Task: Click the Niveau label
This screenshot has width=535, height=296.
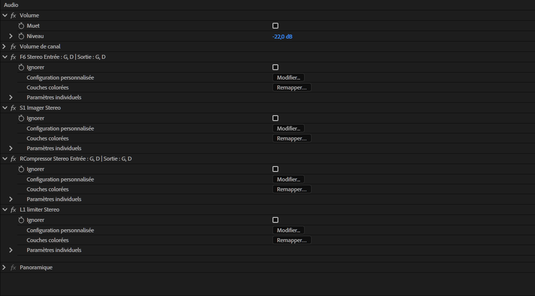Action: pos(35,36)
